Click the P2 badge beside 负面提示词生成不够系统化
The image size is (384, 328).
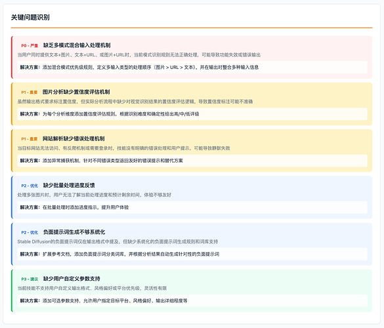(30, 232)
